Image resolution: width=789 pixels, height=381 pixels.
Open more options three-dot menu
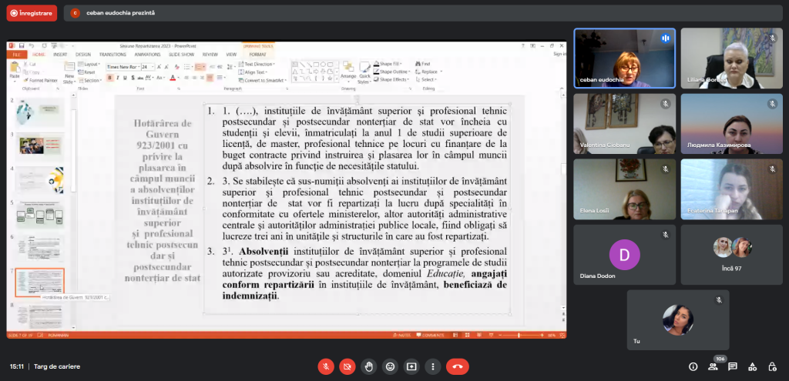tap(433, 366)
